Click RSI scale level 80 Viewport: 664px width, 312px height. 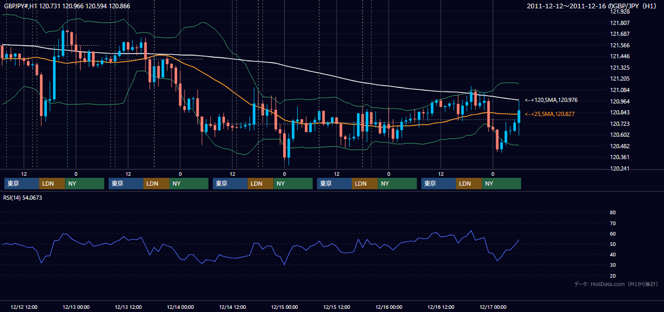click(x=613, y=213)
